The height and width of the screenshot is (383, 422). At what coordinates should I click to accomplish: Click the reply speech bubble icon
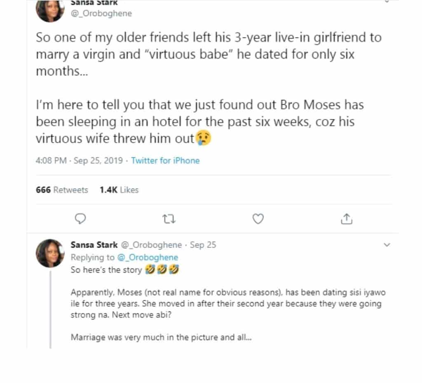coord(82,218)
